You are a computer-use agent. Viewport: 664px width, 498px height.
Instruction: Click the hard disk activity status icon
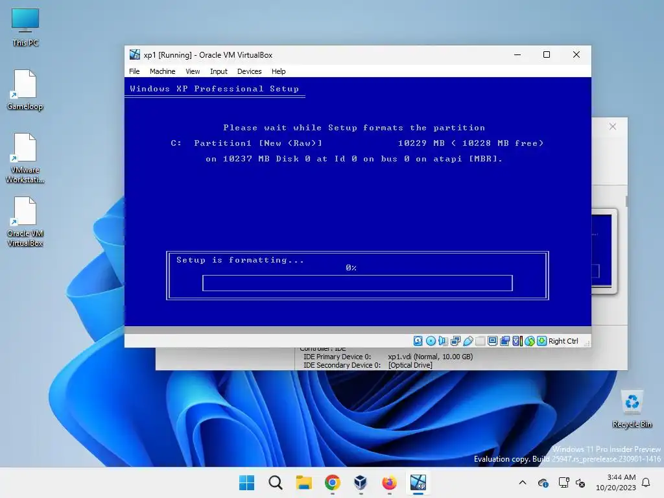(418, 341)
